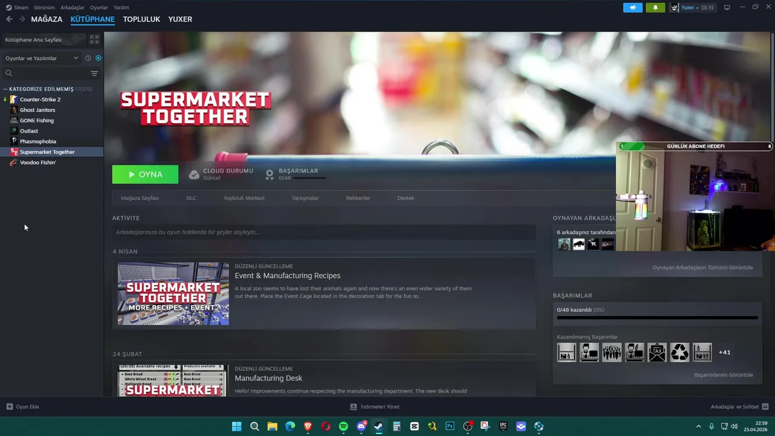Click the 0/48 achievements progress bar
The image size is (775, 436).
[657, 317]
